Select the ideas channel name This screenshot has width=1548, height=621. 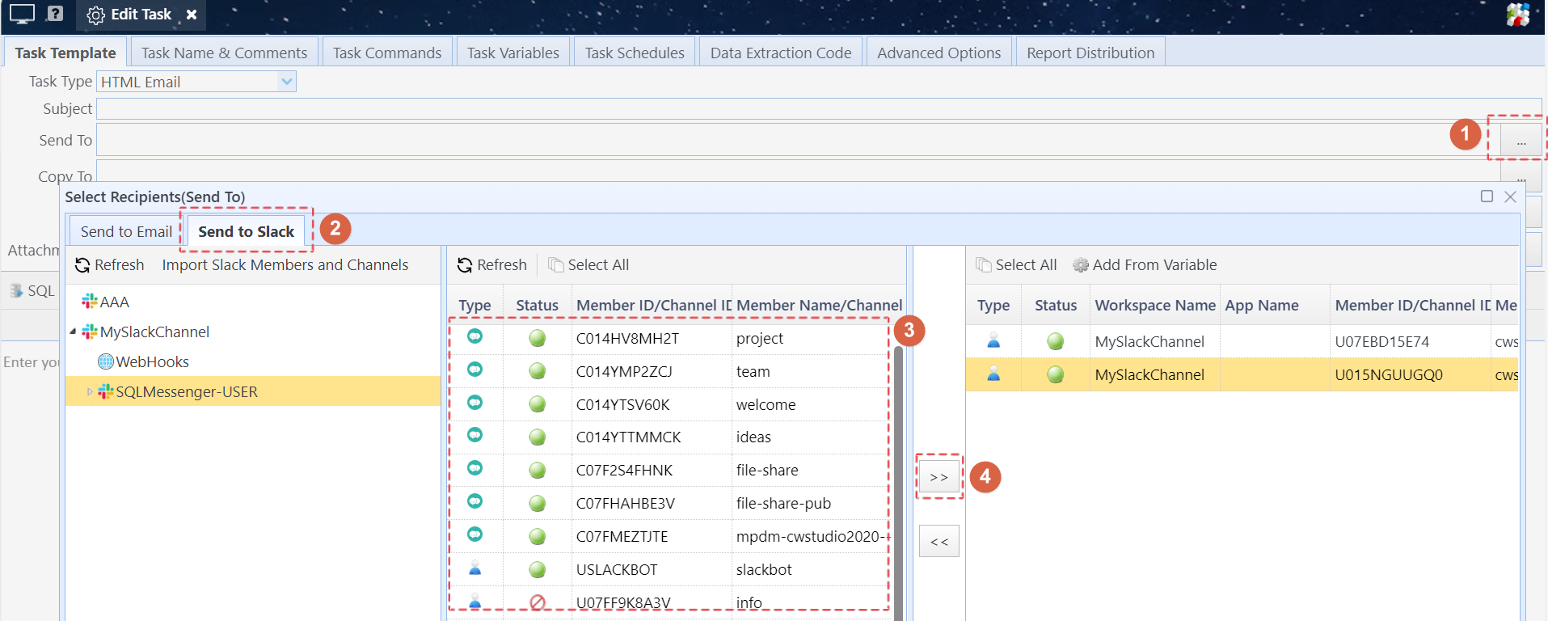[753, 437]
